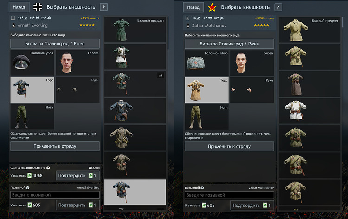Image resolution: width=348 pixels, height=219 pixels.
Task: Select the fur ushanka hat slot
Action: pyautogui.click(x=206, y=63)
